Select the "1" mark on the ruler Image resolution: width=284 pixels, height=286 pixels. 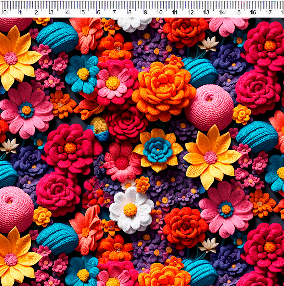click(x=20, y=12)
